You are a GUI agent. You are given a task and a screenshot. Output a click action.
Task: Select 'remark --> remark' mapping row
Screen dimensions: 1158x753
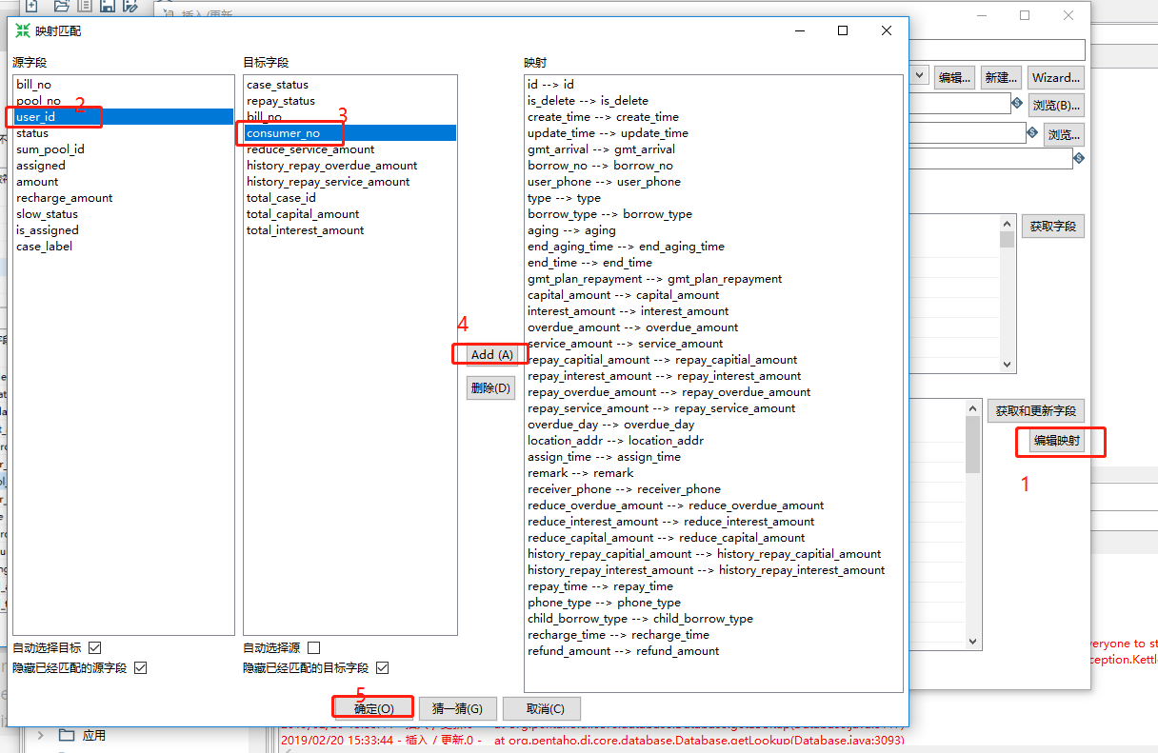pos(712,473)
